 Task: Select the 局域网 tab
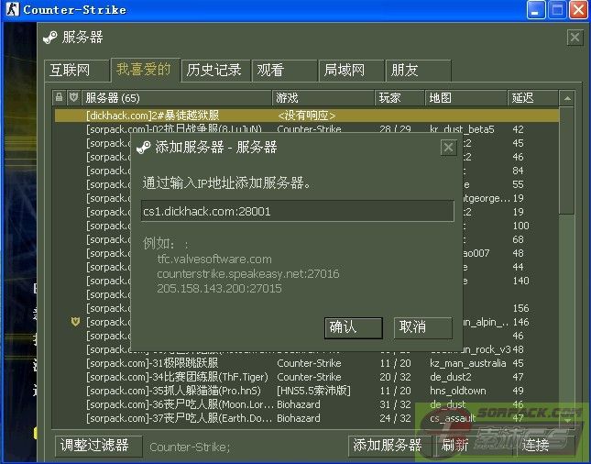pyautogui.click(x=345, y=70)
